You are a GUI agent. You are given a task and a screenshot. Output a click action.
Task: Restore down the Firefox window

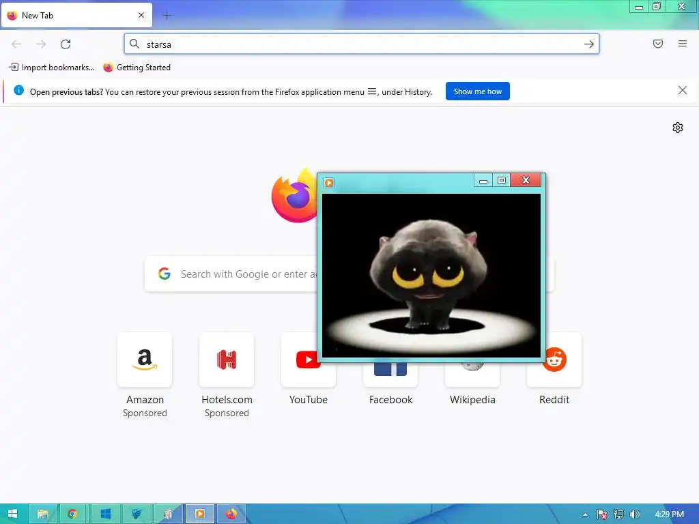pos(657,7)
